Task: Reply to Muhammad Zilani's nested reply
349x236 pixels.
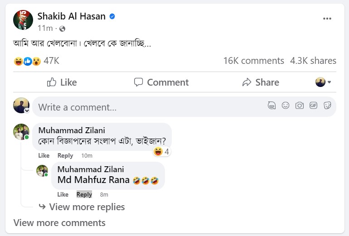Action: (84, 194)
